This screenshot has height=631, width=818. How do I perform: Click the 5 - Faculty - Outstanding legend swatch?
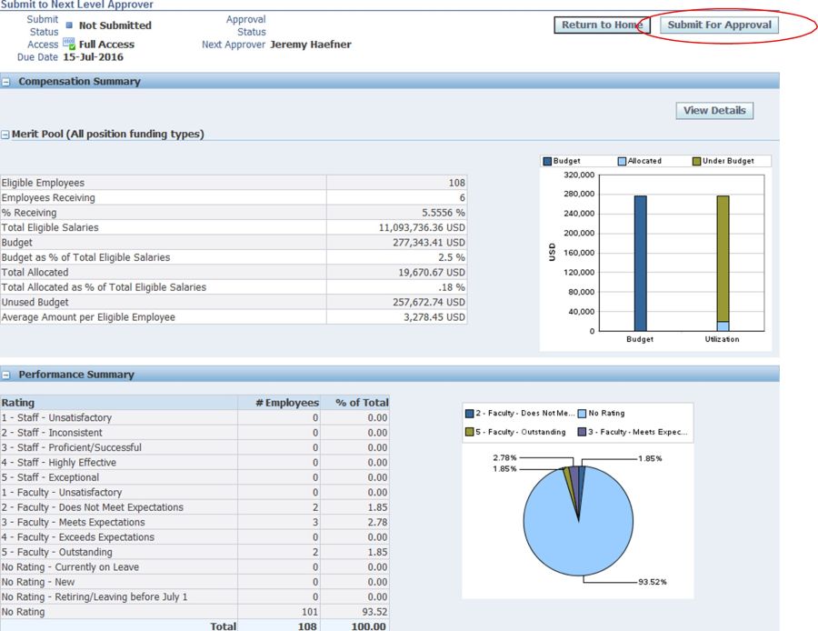[470, 432]
